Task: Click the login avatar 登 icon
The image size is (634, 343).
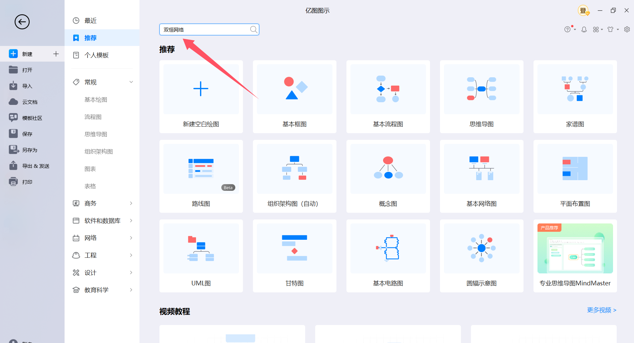Action: (583, 11)
